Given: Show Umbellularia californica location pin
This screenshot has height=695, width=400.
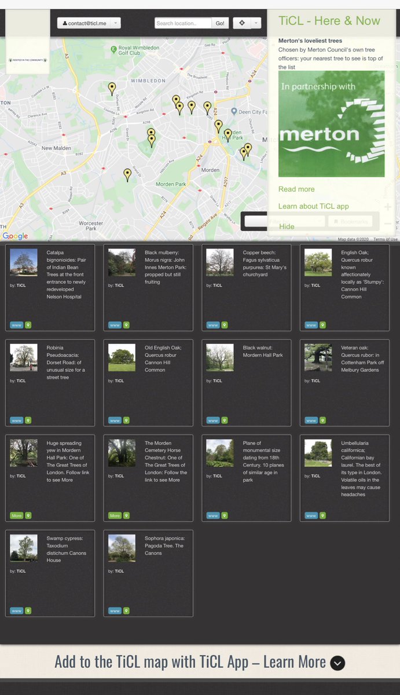Looking at the screenshot, I should [322, 515].
